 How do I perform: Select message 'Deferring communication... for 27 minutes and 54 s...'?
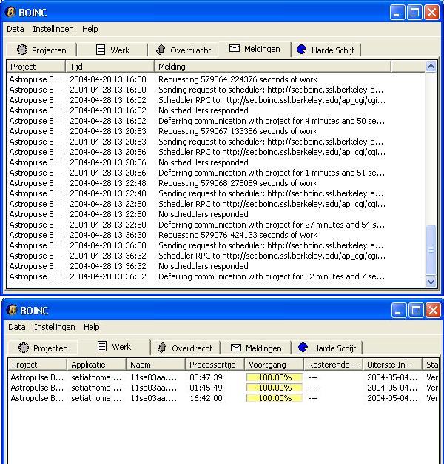coord(272,225)
